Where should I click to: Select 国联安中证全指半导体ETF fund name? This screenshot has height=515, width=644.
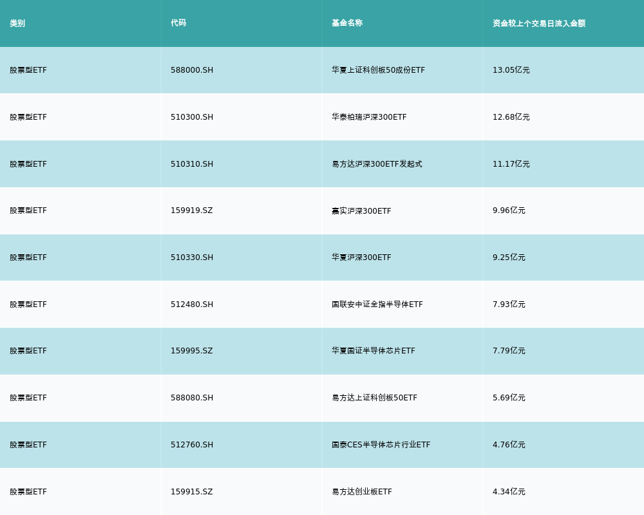click(377, 304)
